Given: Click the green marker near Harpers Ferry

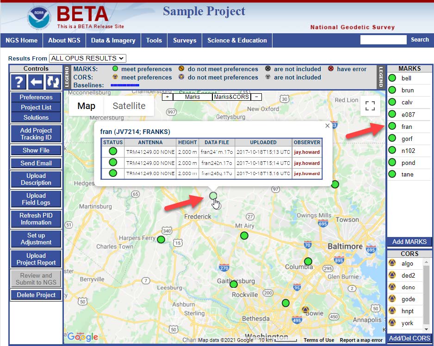Looking at the screenshot, I should [x=161, y=239].
